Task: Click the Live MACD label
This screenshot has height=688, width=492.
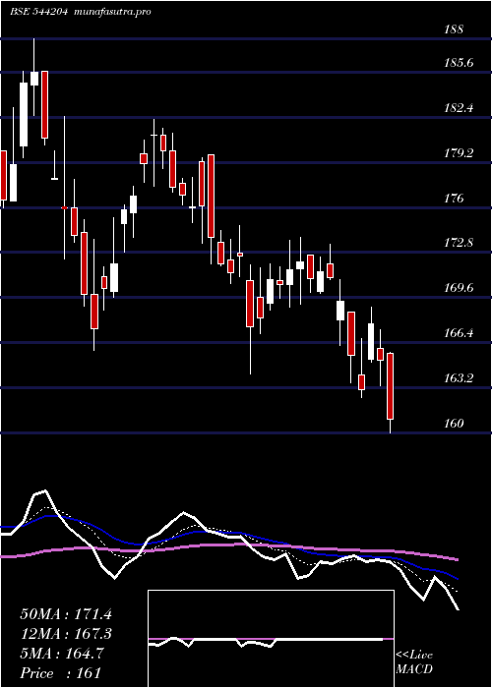Action: [x=414, y=662]
